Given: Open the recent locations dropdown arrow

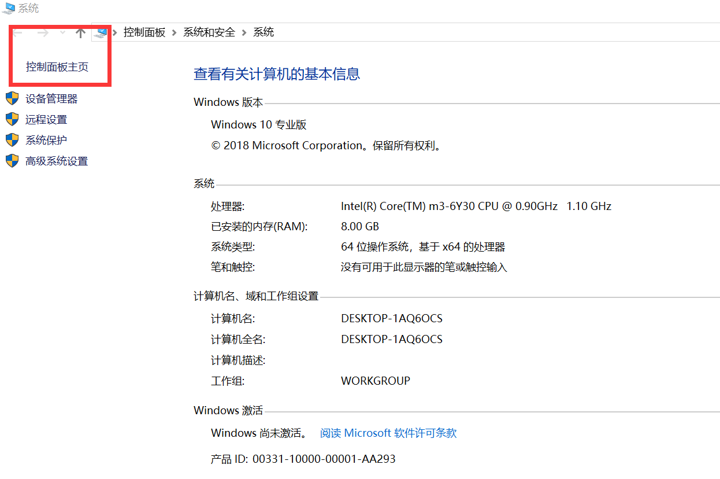Looking at the screenshot, I should tap(62, 32).
